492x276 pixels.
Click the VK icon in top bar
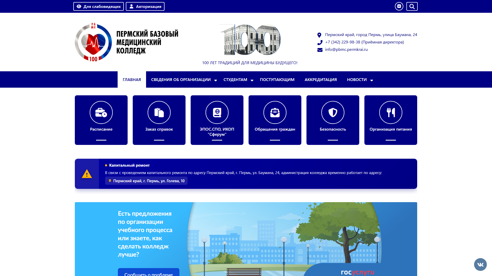coord(399,6)
